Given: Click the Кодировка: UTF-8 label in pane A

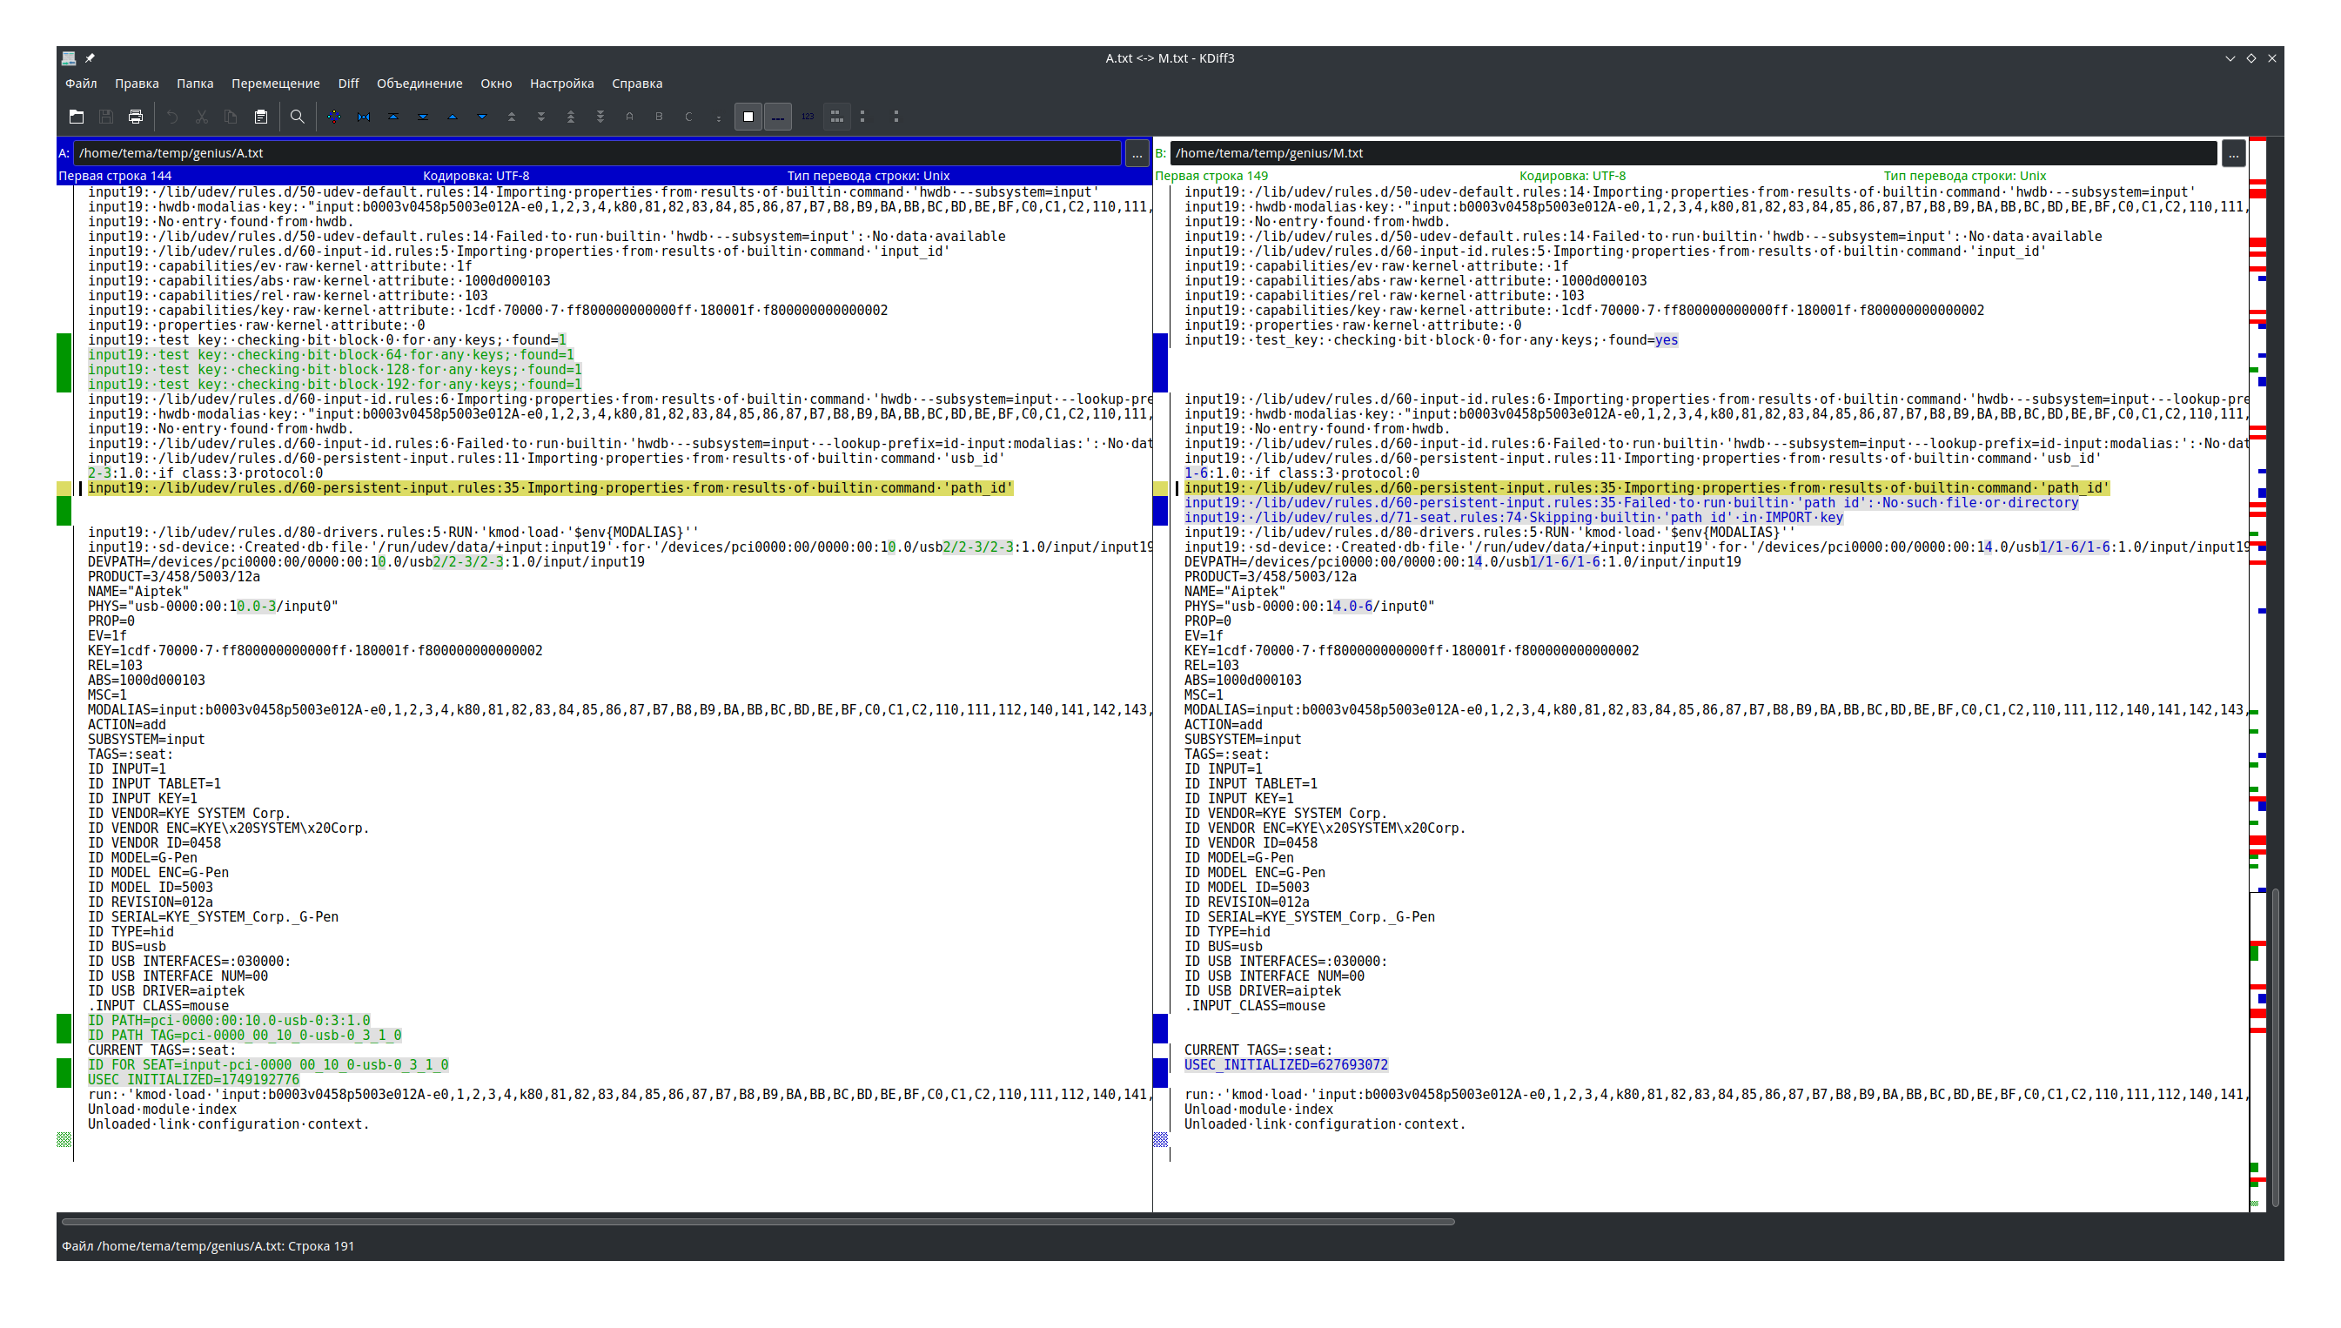Looking at the screenshot, I should click(476, 176).
